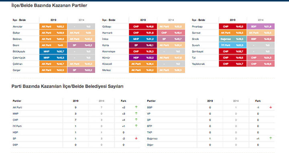Click the Kesmetepe district name

pyautogui.click(x=109, y=52)
